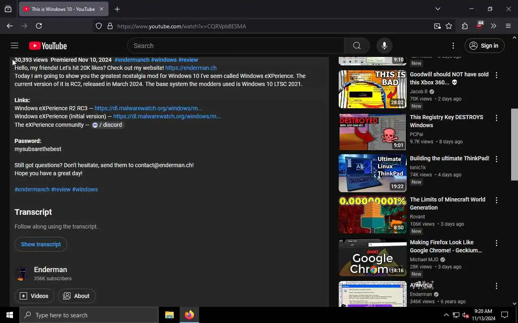Viewport: 518px width, 323px height.
Task: Open a new tab with plus
Action: pos(117,9)
